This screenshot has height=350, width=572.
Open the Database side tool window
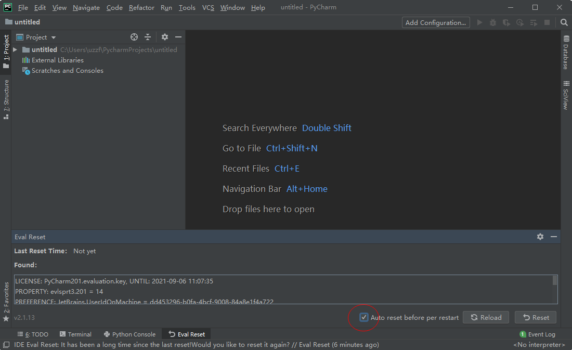[566, 52]
